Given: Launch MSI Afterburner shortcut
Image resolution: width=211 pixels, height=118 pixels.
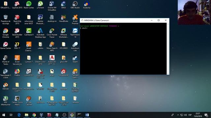Looking at the screenshot, I should pyautogui.click(x=6, y=101).
